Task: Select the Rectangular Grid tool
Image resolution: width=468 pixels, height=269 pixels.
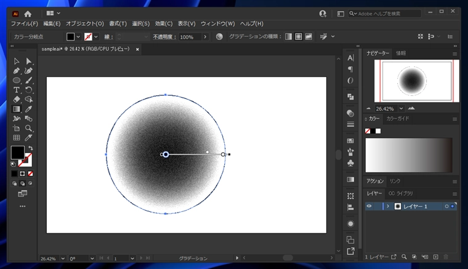Action: click(x=17, y=138)
